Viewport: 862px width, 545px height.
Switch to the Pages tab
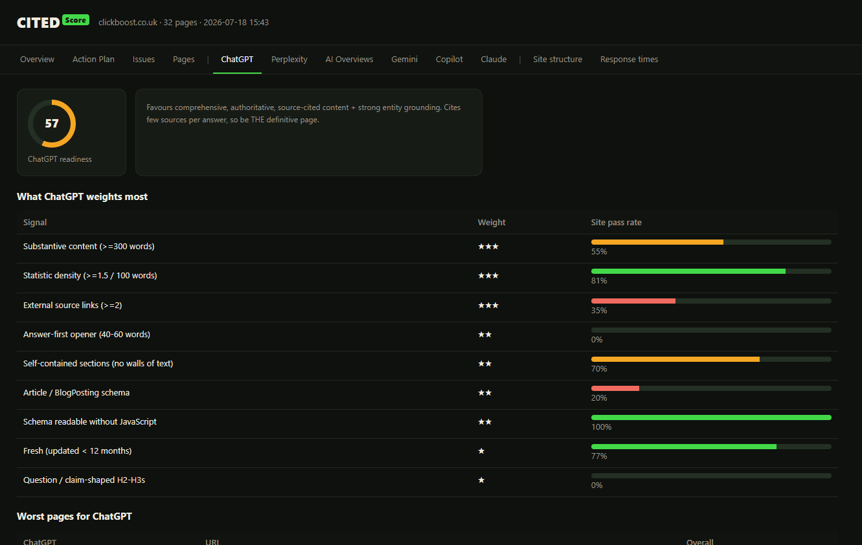tap(184, 59)
